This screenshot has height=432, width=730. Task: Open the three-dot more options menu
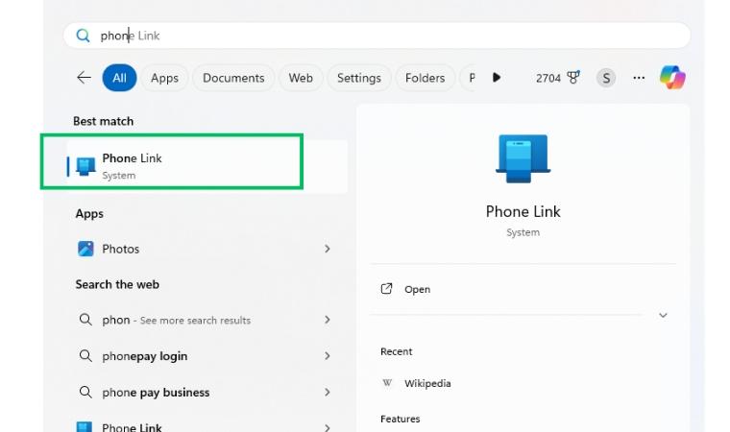(639, 78)
